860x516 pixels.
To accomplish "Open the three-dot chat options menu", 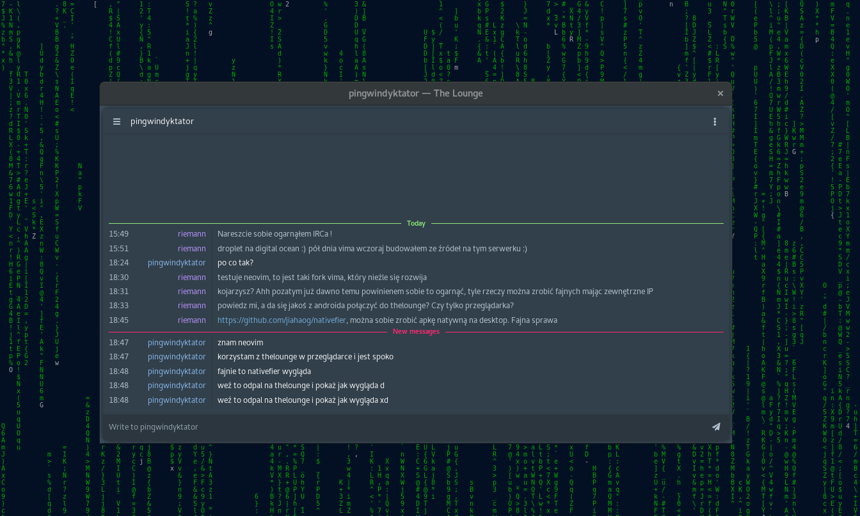I will click(715, 121).
